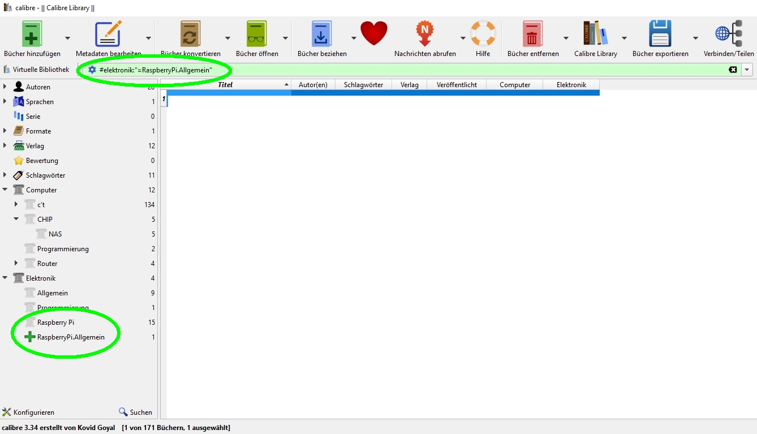The height and width of the screenshot is (434, 757).
Task: Sort by the Schlagwörter column header
Action: click(x=363, y=84)
